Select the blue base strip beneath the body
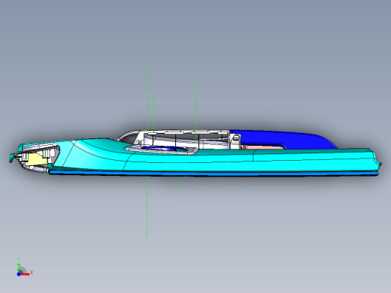The image size is (391, 293). click(x=213, y=173)
